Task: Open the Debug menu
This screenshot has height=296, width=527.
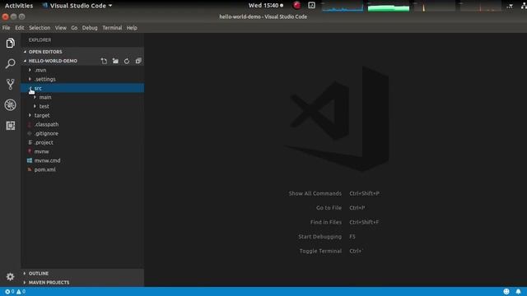Action: coord(90,28)
